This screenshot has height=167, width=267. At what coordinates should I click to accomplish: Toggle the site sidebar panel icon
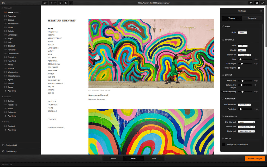45,3
